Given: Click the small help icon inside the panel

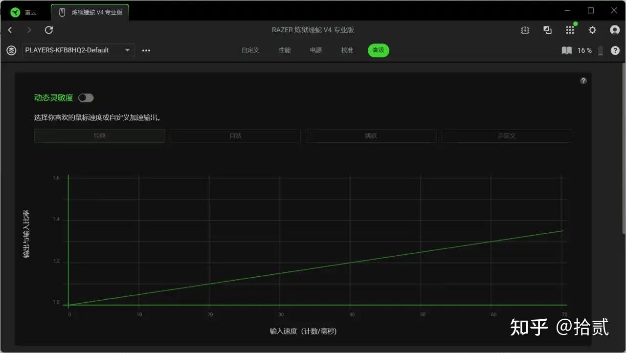Looking at the screenshot, I should (x=583, y=81).
